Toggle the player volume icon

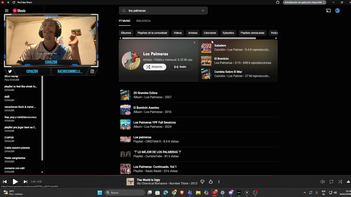click(x=322, y=182)
